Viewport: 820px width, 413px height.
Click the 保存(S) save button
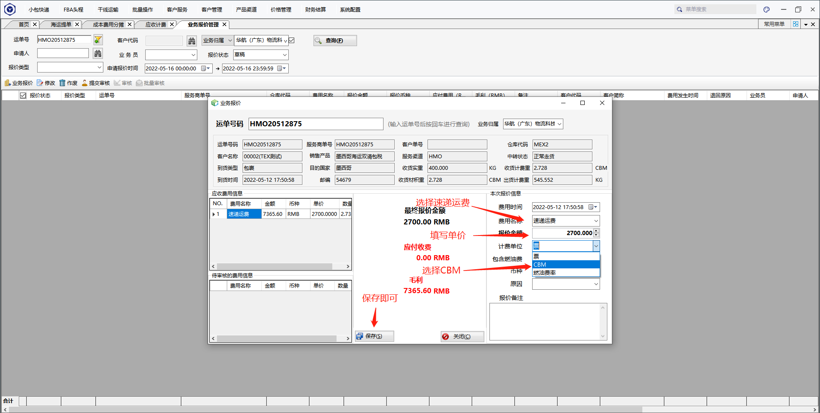(375, 336)
